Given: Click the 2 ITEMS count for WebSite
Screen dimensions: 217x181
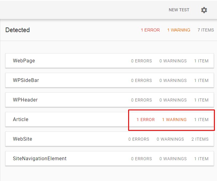Looking at the screenshot, I should point(200,139).
